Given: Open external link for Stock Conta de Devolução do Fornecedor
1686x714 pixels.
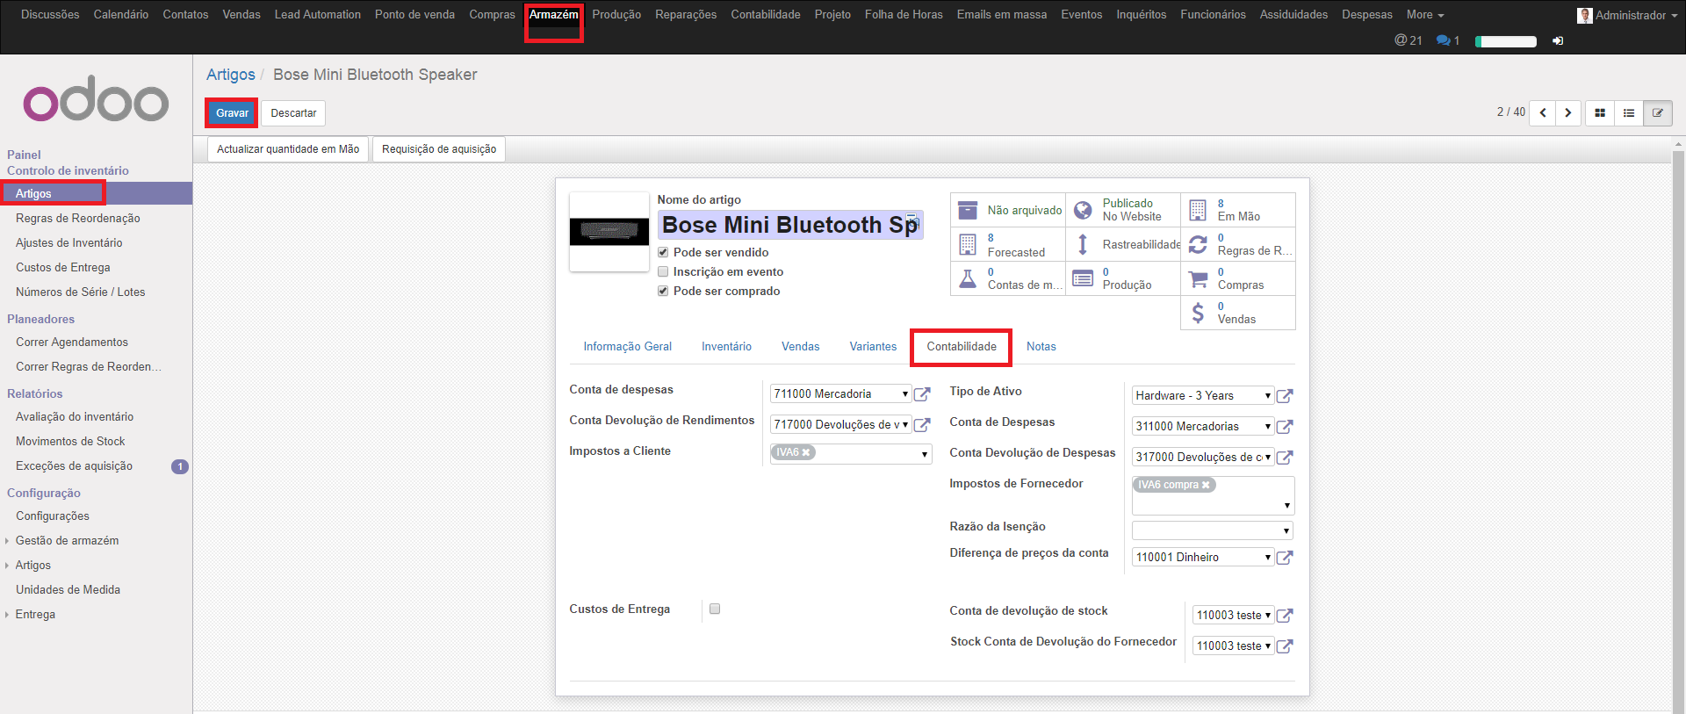Looking at the screenshot, I should pyautogui.click(x=1285, y=646).
